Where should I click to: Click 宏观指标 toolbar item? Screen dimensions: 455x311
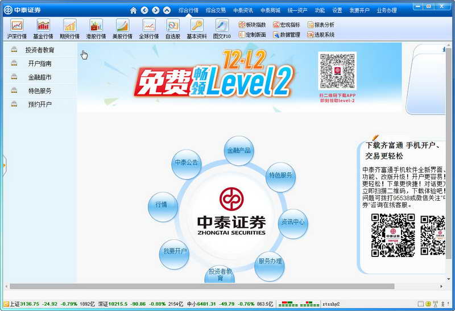click(x=287, y=24)
